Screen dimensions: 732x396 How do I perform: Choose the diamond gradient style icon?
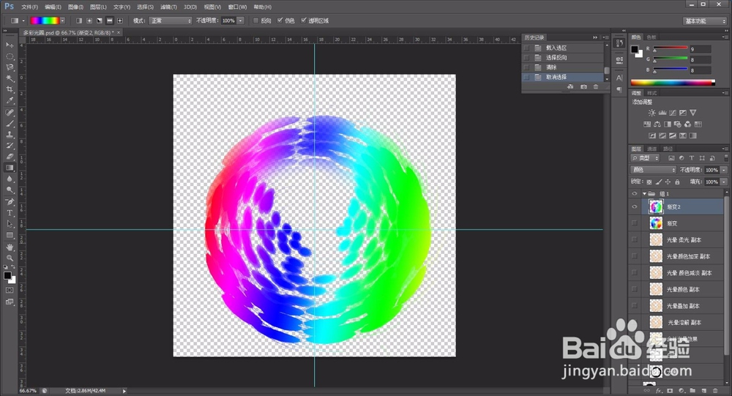[x=120, y=20]
